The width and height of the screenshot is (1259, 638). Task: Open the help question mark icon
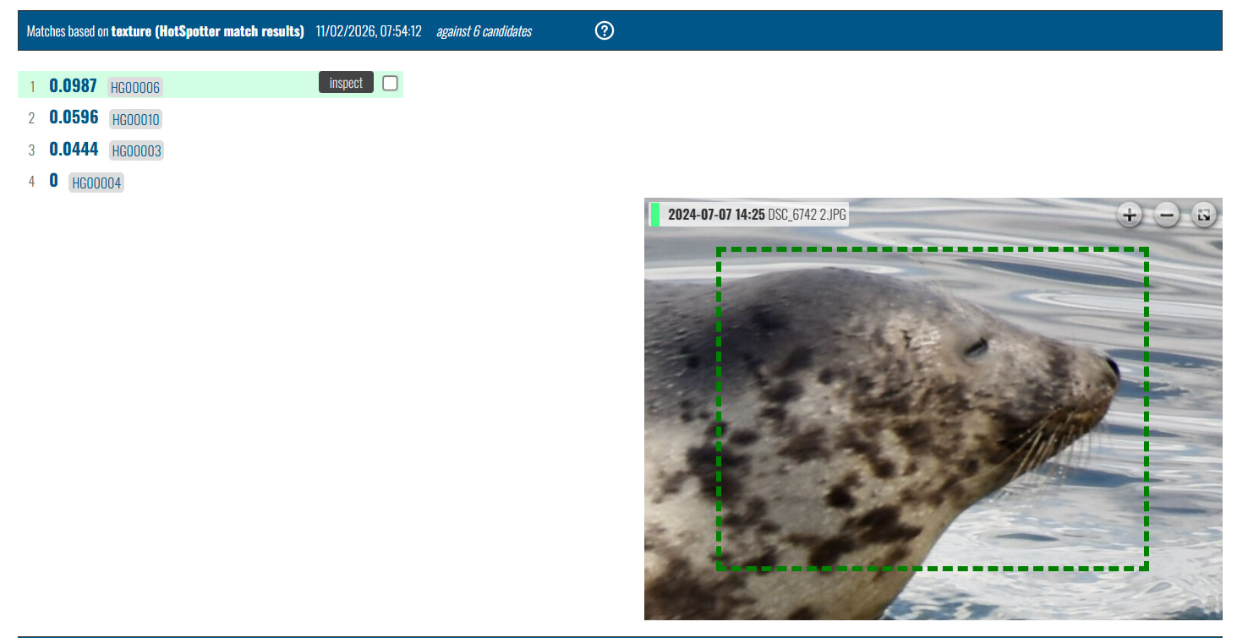(604, 31)
